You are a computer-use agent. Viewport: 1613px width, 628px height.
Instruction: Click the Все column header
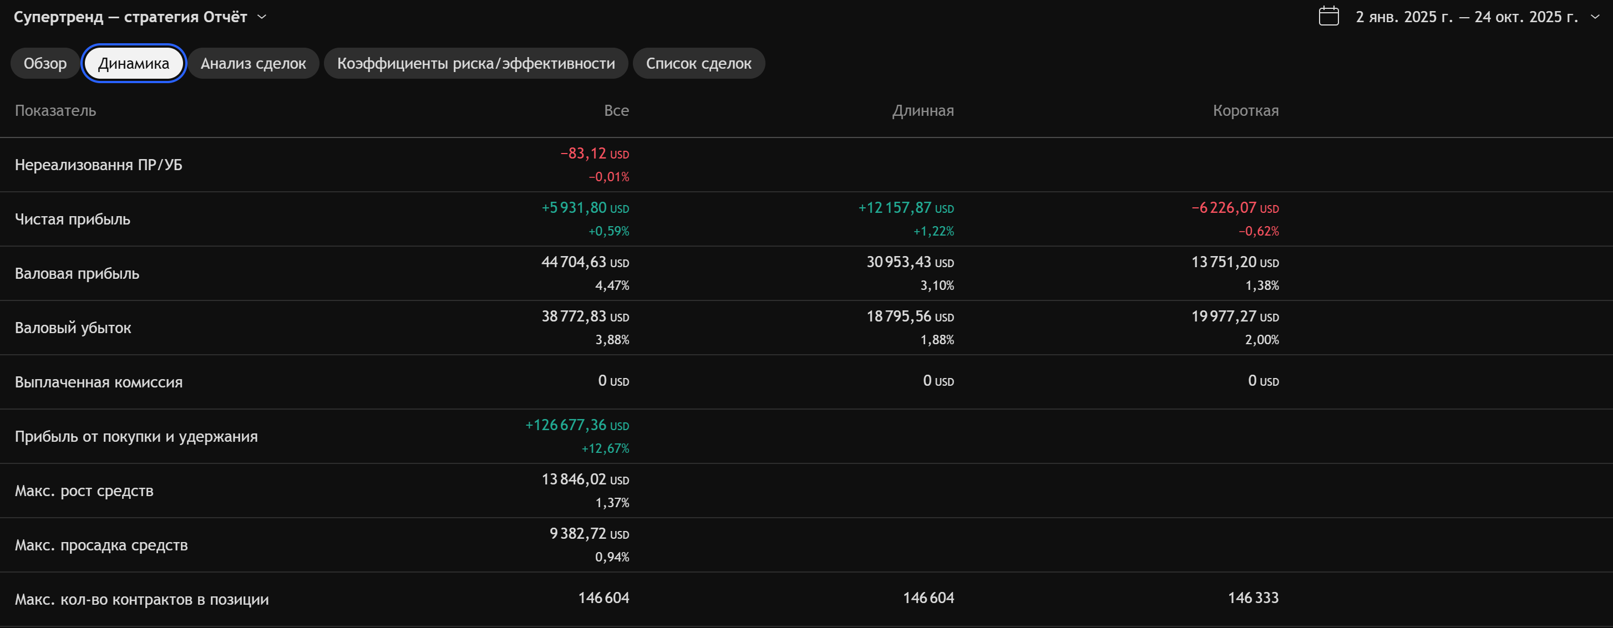click(616, 111)
